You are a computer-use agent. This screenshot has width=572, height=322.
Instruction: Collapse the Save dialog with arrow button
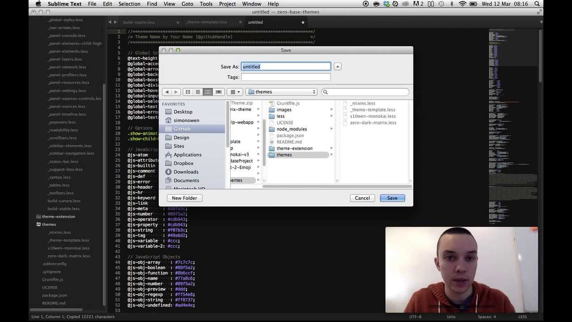pos(337,67)
